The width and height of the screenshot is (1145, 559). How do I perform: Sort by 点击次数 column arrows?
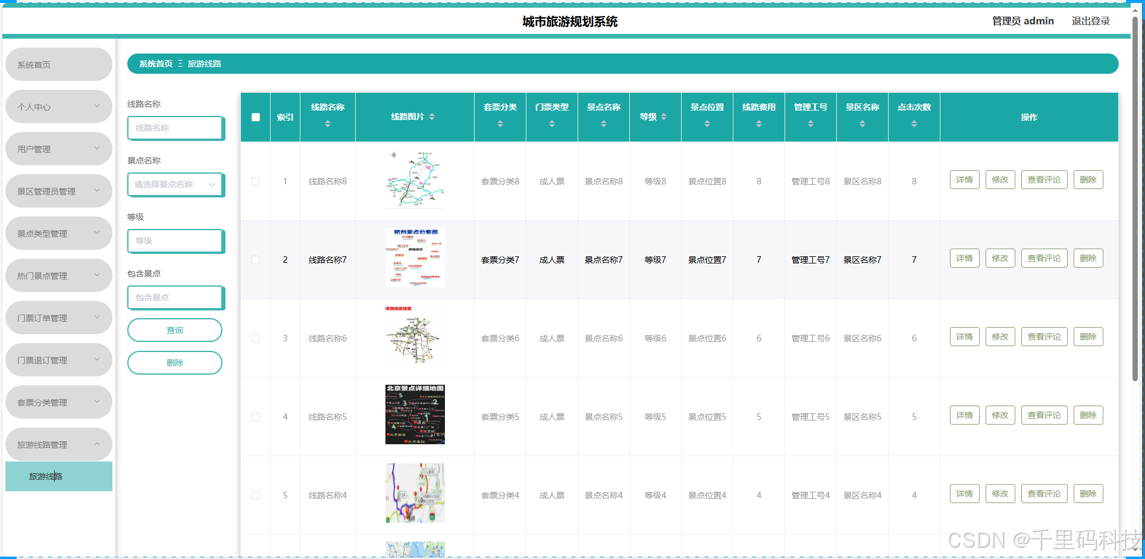914,124
